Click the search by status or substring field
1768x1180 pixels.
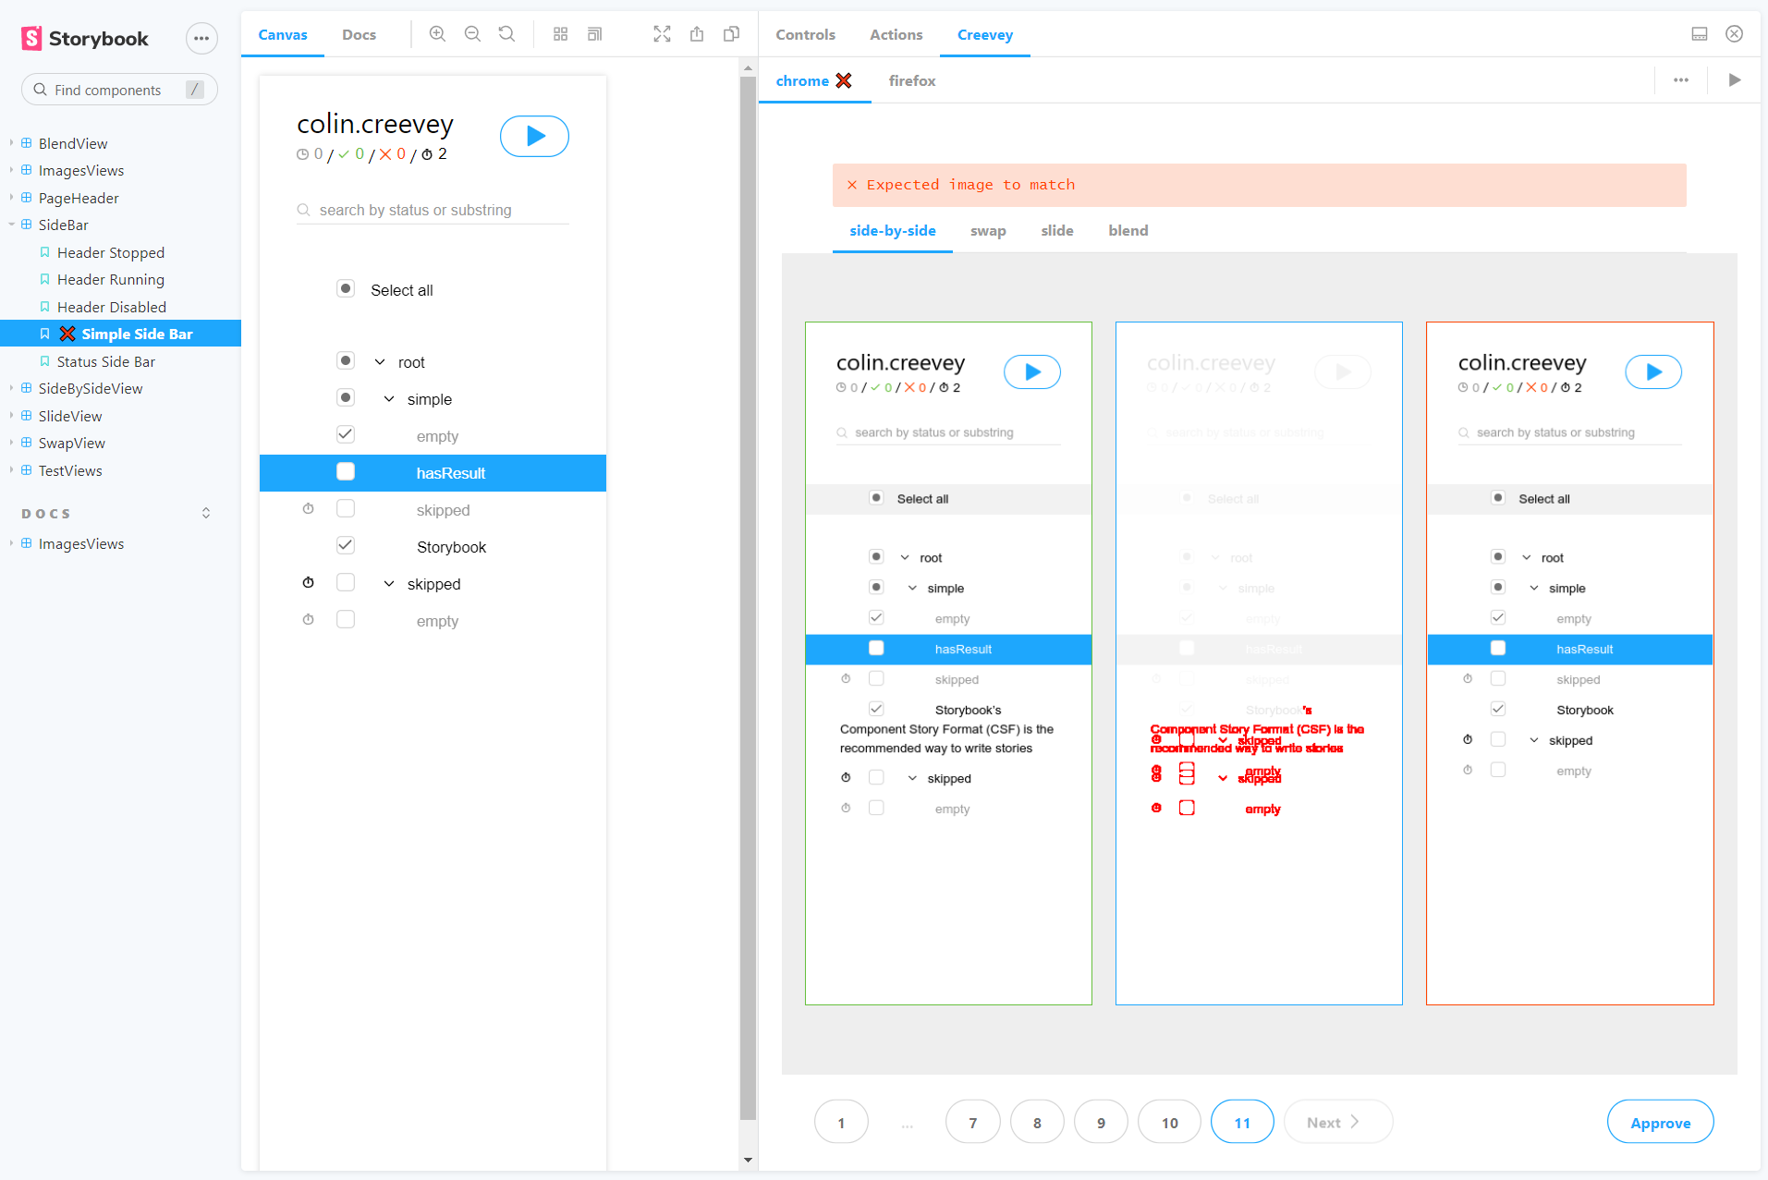coord(433,210)
